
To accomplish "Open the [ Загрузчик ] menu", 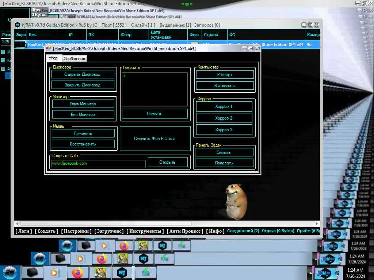I will click(109, 231).
